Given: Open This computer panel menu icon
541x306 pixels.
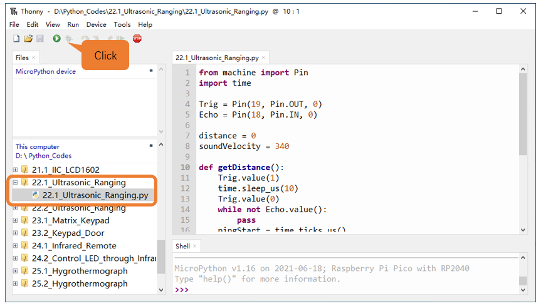Looking at the screenshot, I should point(151,145).
